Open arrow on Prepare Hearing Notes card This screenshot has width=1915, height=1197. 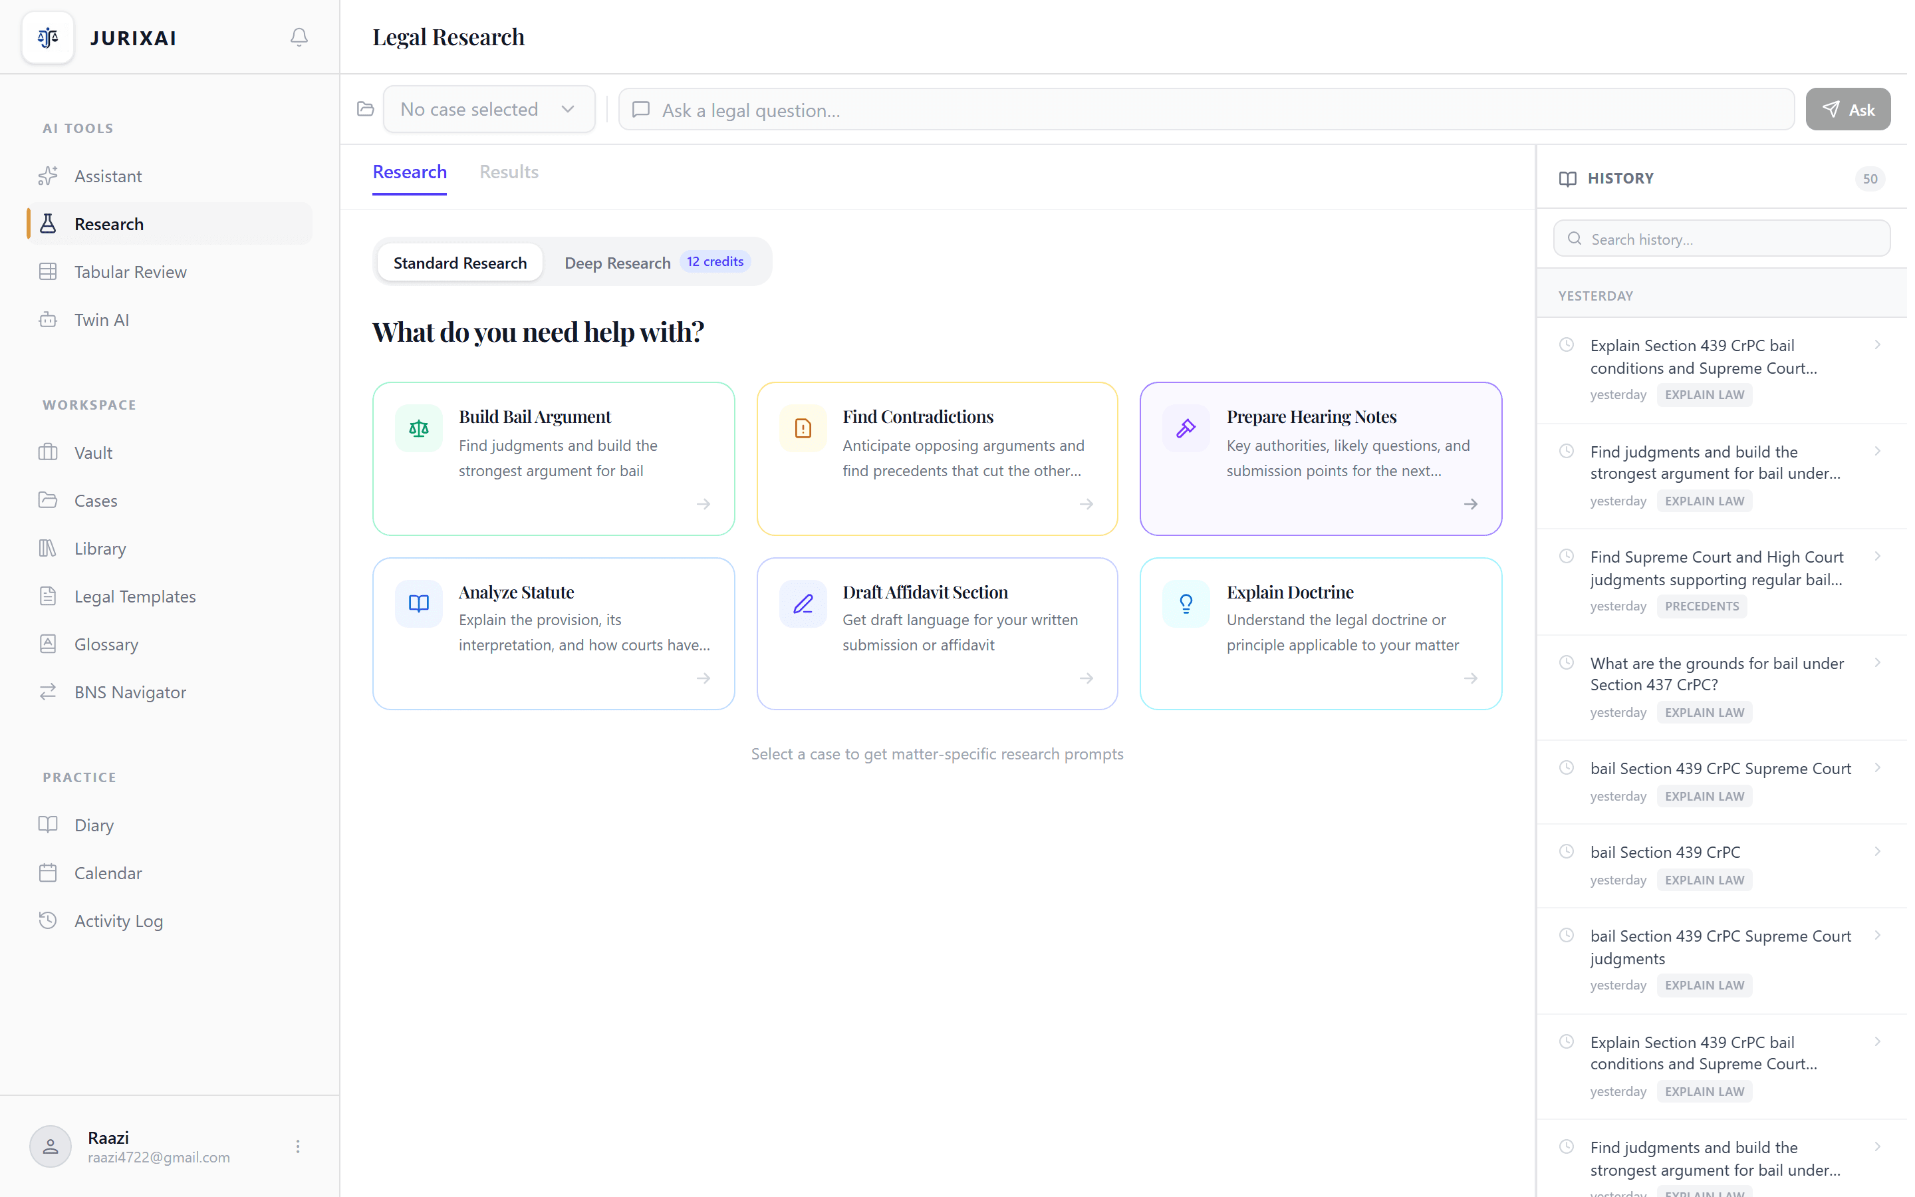[x=1471, y=504]
